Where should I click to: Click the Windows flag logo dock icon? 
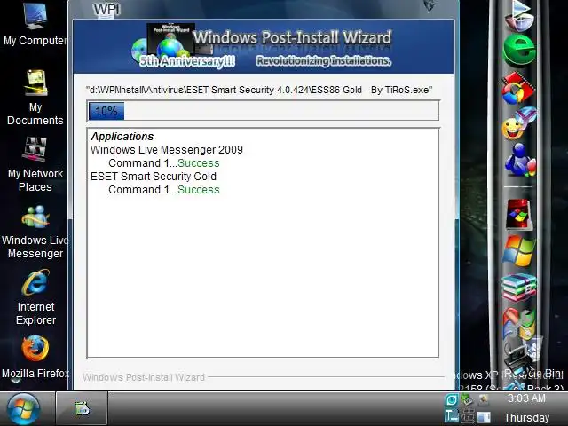[x=519, y=250]
